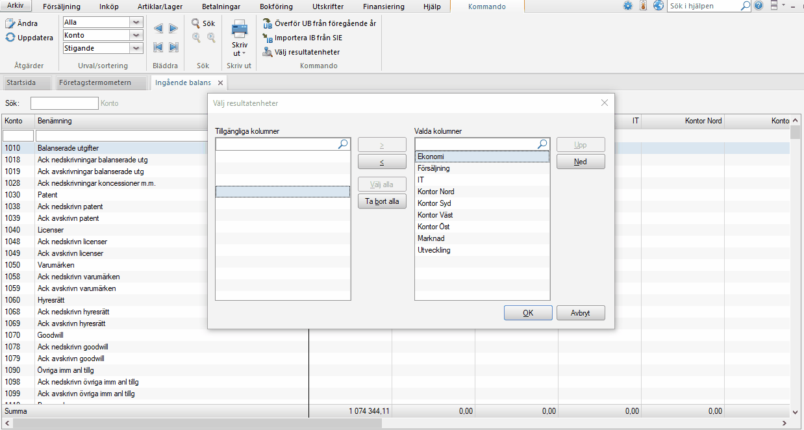
Task: Select Kontor Syd in Valda kolumner
Action: pyautogui.click(x=482, y=203)
